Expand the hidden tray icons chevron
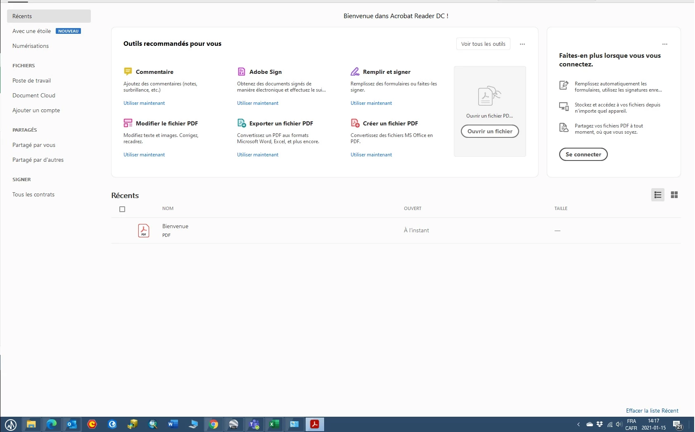The height and width of the screenshot is (432, 695). 579,424
